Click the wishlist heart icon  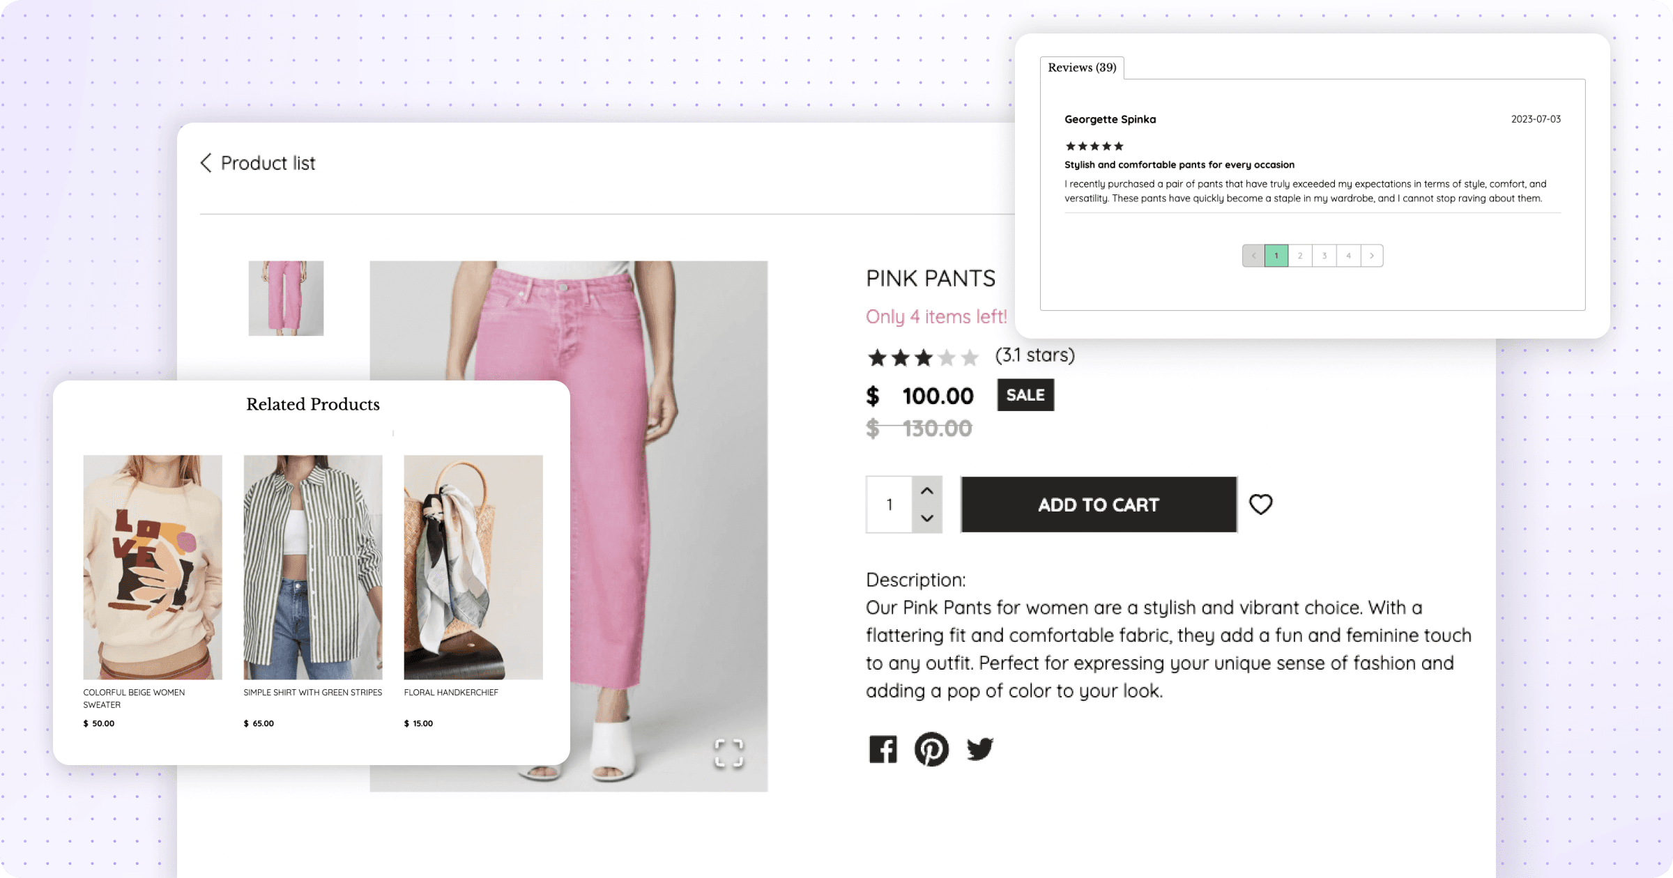point(1260,505)
